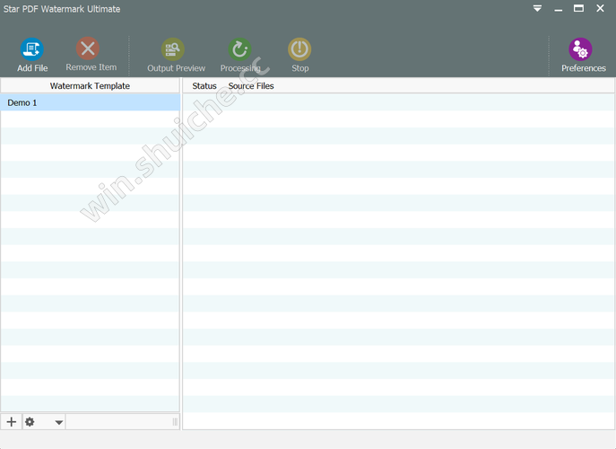Image resolution: width=616 pixels, height=449 pixels.
Task: Click the Status column header
Action: point(204,86)
